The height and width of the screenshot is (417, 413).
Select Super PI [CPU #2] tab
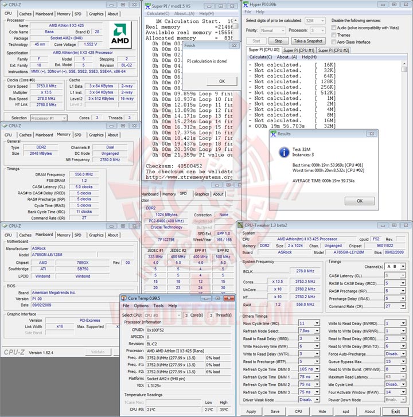[333, 50]
